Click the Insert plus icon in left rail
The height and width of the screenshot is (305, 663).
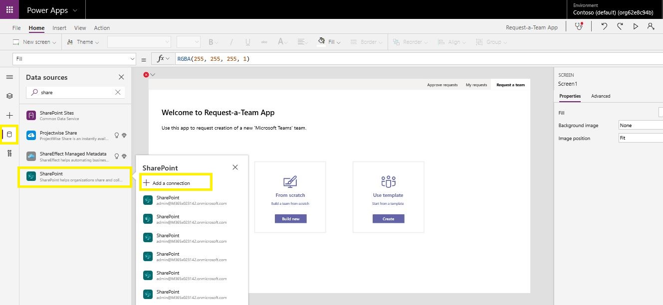coord(9,115)
